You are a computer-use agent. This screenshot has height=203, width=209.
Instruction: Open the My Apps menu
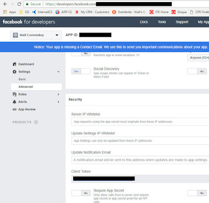tap(203, 22)
